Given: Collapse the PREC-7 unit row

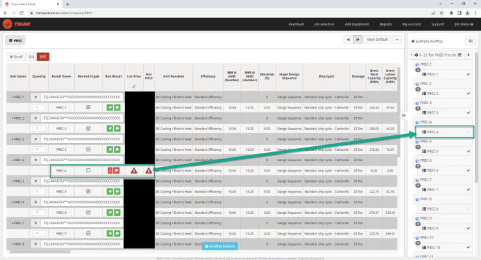Looking at the screenshot, I should [12, 223].
